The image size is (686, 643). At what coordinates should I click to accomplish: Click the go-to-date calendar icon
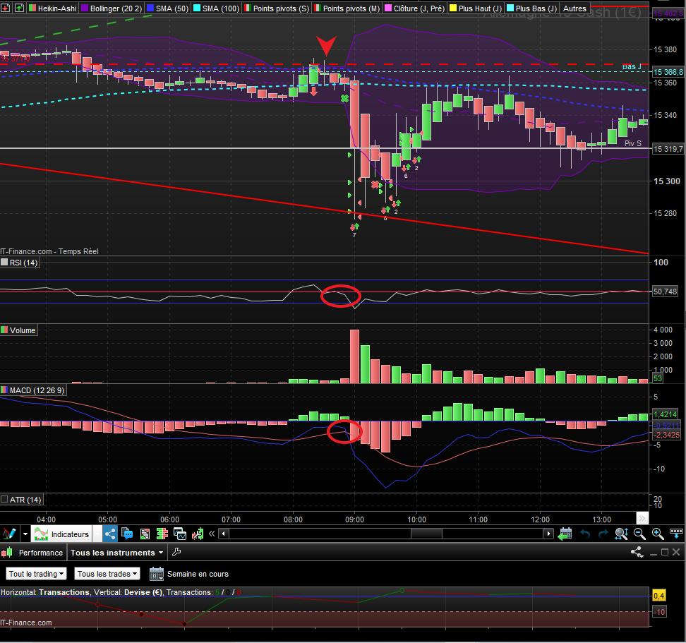[565, 534]
